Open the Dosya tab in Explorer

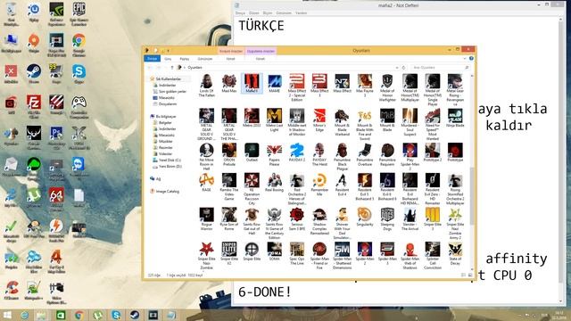pos(153,59)
